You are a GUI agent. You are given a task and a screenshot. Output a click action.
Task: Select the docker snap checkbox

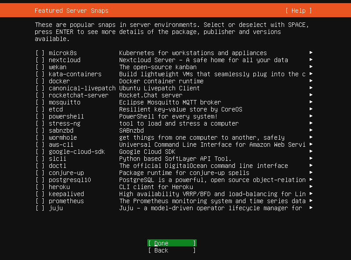coord(40,81)
